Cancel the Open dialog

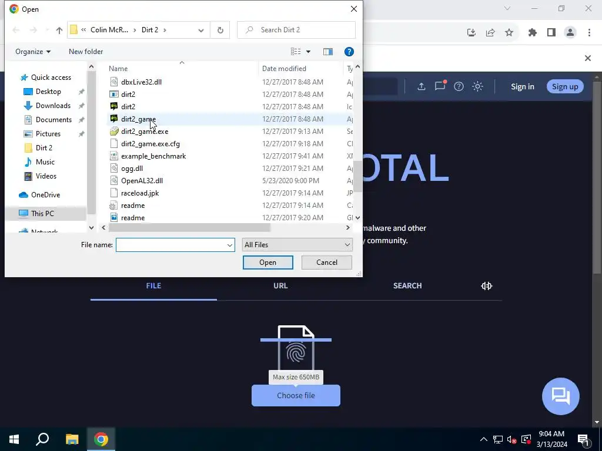tap(327, 262)
